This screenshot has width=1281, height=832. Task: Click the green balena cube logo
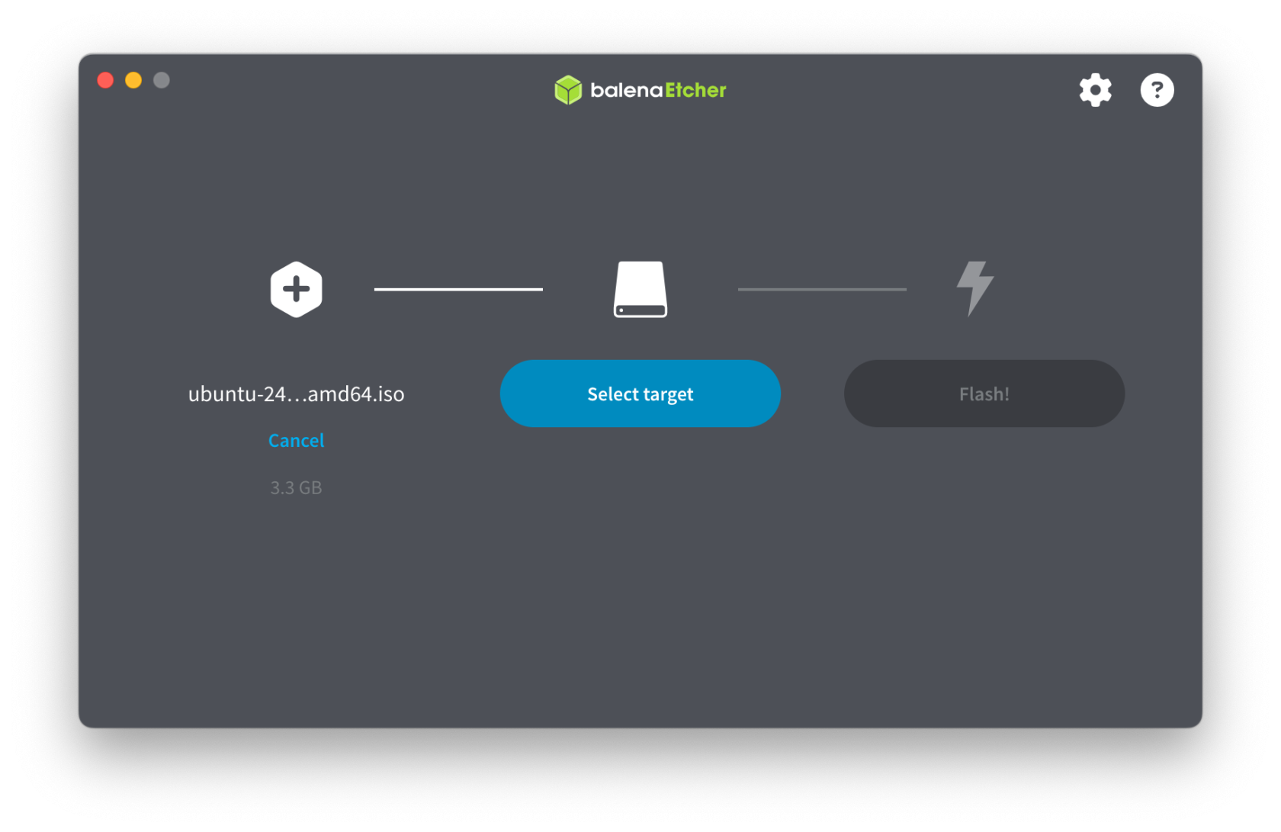pos(568,90)
